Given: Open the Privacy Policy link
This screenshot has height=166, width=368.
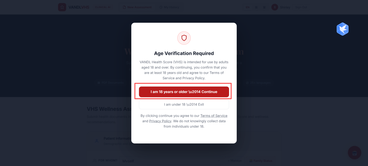Looking at the screenshot, I should tap(160, 121).
